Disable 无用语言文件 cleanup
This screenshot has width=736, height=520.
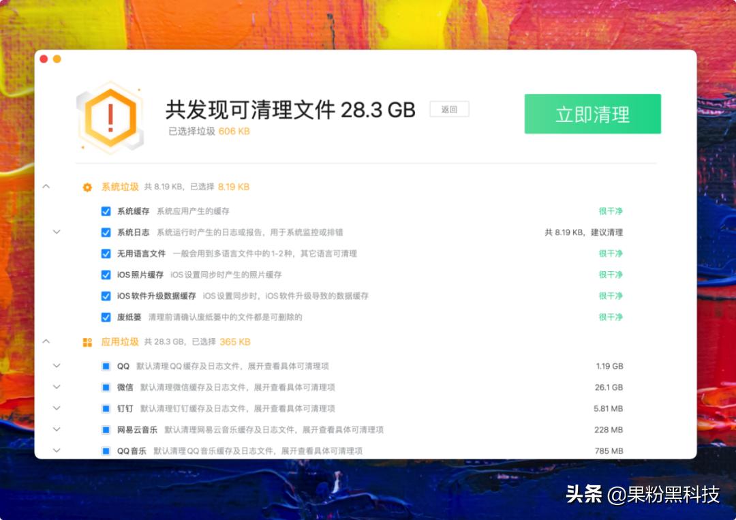click(106, 253)
